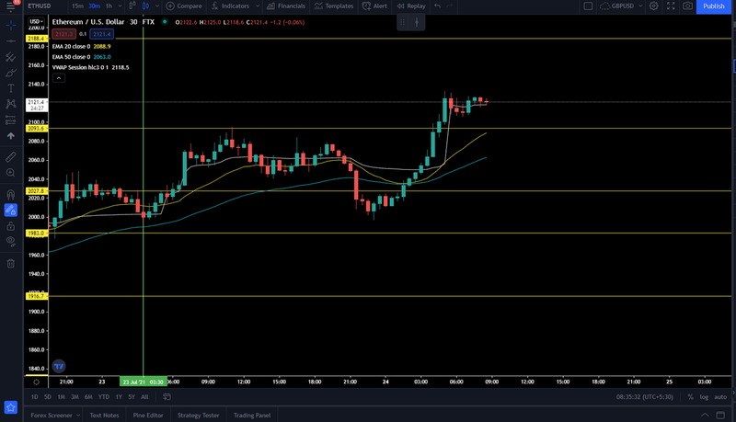This screenshot has height=422, width=736.
Task: Select the Measure ruler tool
Action: tap(11, 156)
